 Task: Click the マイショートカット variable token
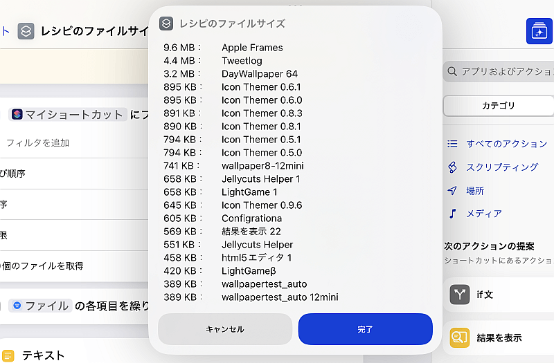coord(68,114)
